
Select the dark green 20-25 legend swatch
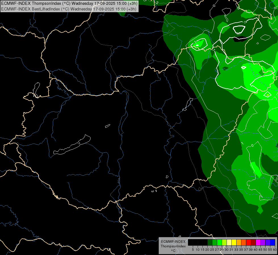coord(210,243)
